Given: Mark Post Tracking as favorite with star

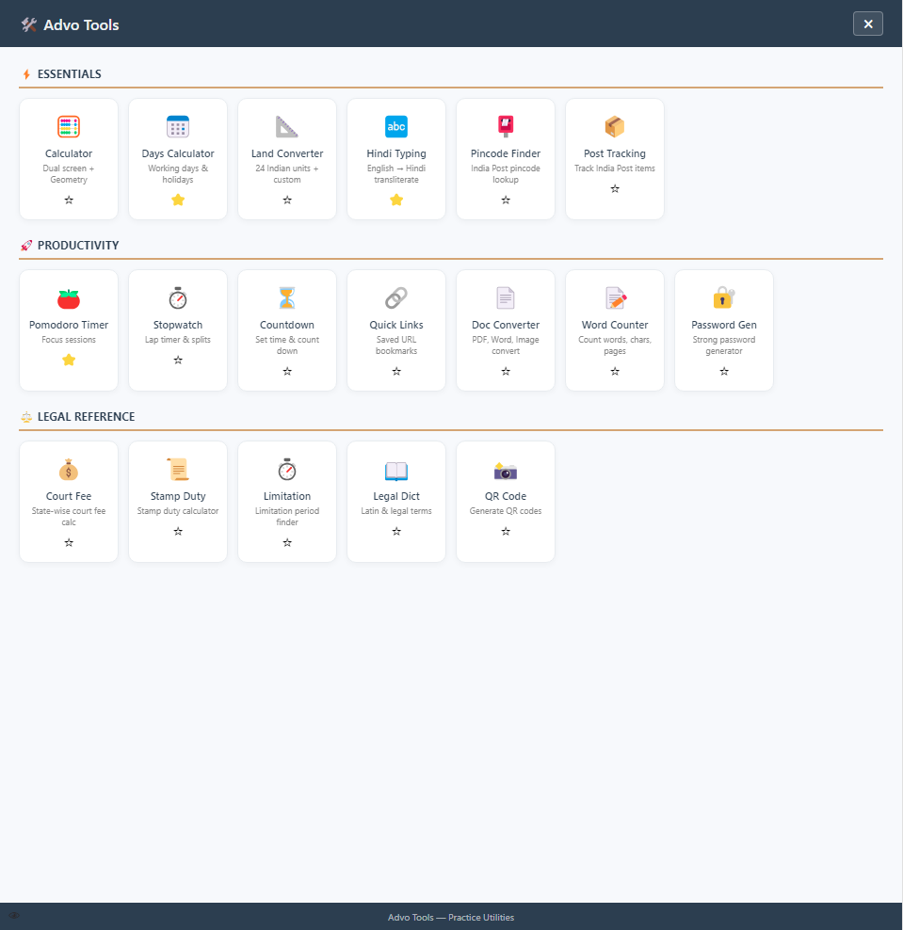Looking at the screenshot, I should (x=615, y=189).
